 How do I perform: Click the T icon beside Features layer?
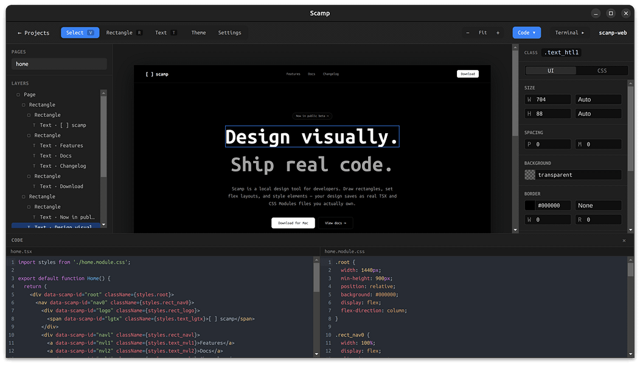[34, 145]
